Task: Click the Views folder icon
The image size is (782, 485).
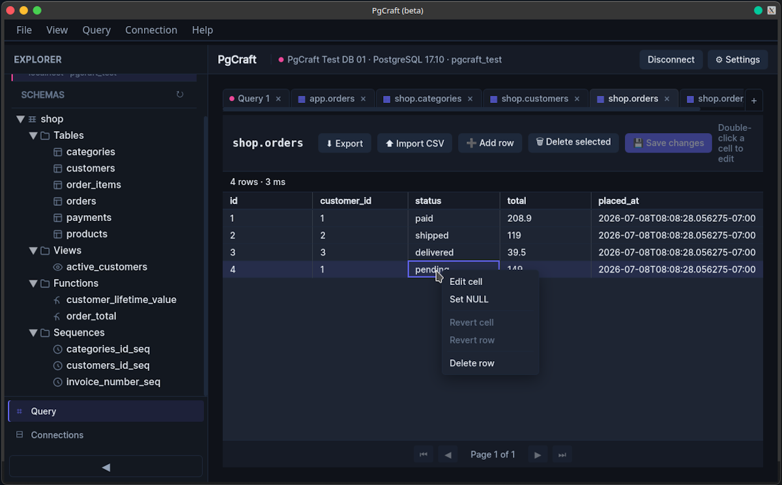Action: (45, 250)
